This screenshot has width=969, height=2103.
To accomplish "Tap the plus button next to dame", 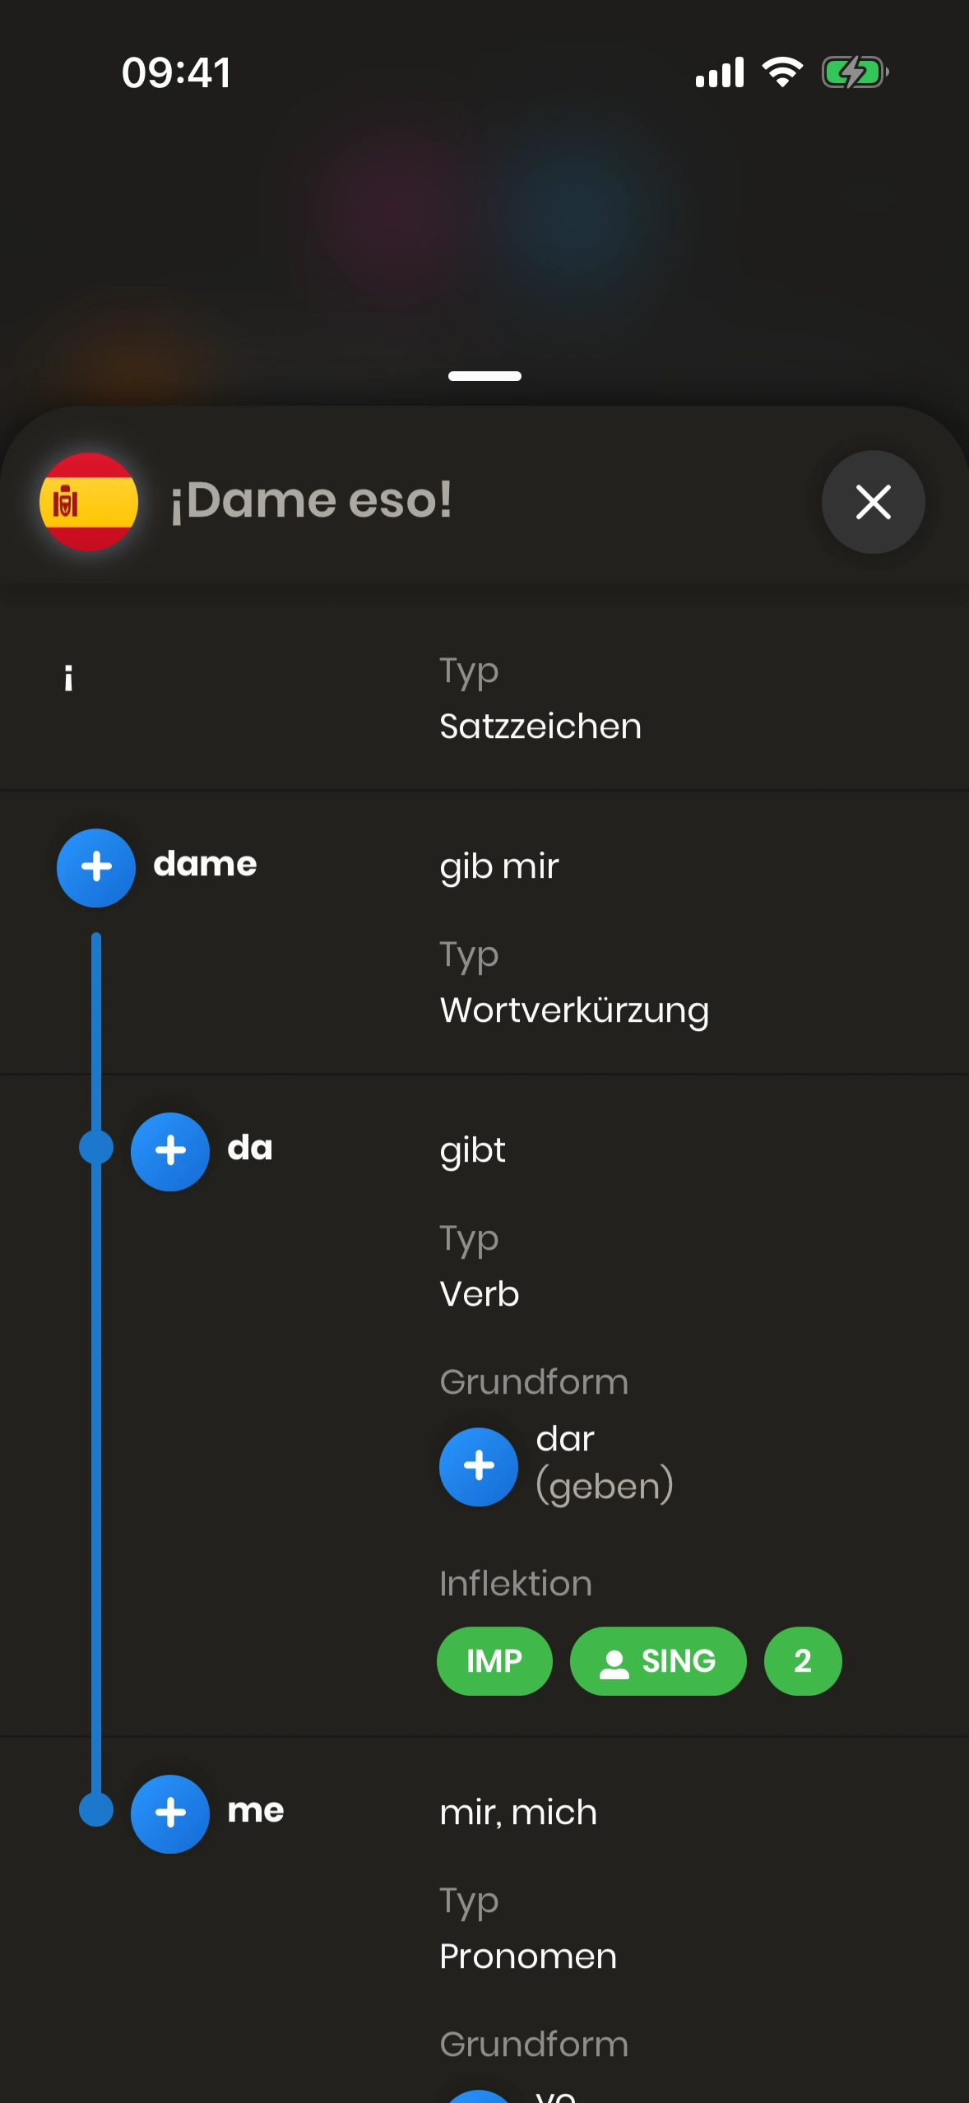I will coord(96,867).
